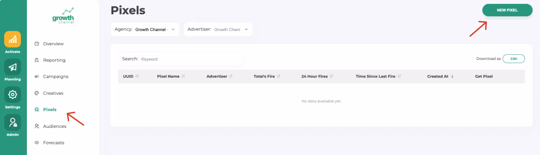540x155 pixels.
Task: Click the Planning label
Action: coord(13,79)
